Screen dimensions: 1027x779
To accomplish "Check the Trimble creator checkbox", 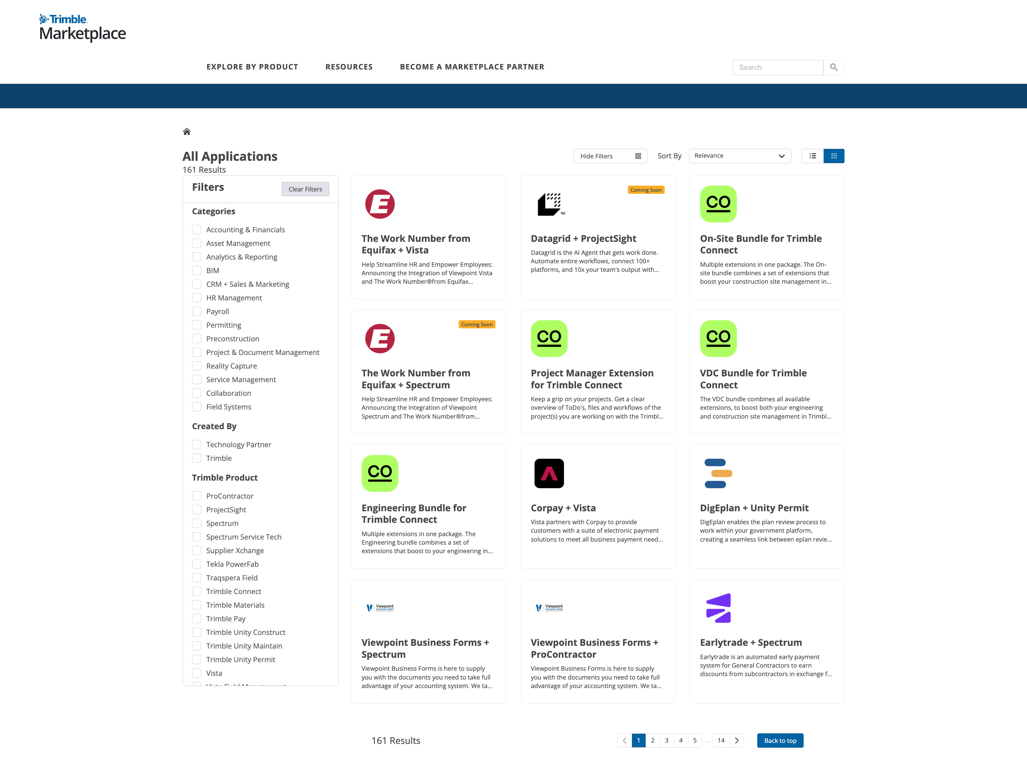I will click(x=197, y=458).
